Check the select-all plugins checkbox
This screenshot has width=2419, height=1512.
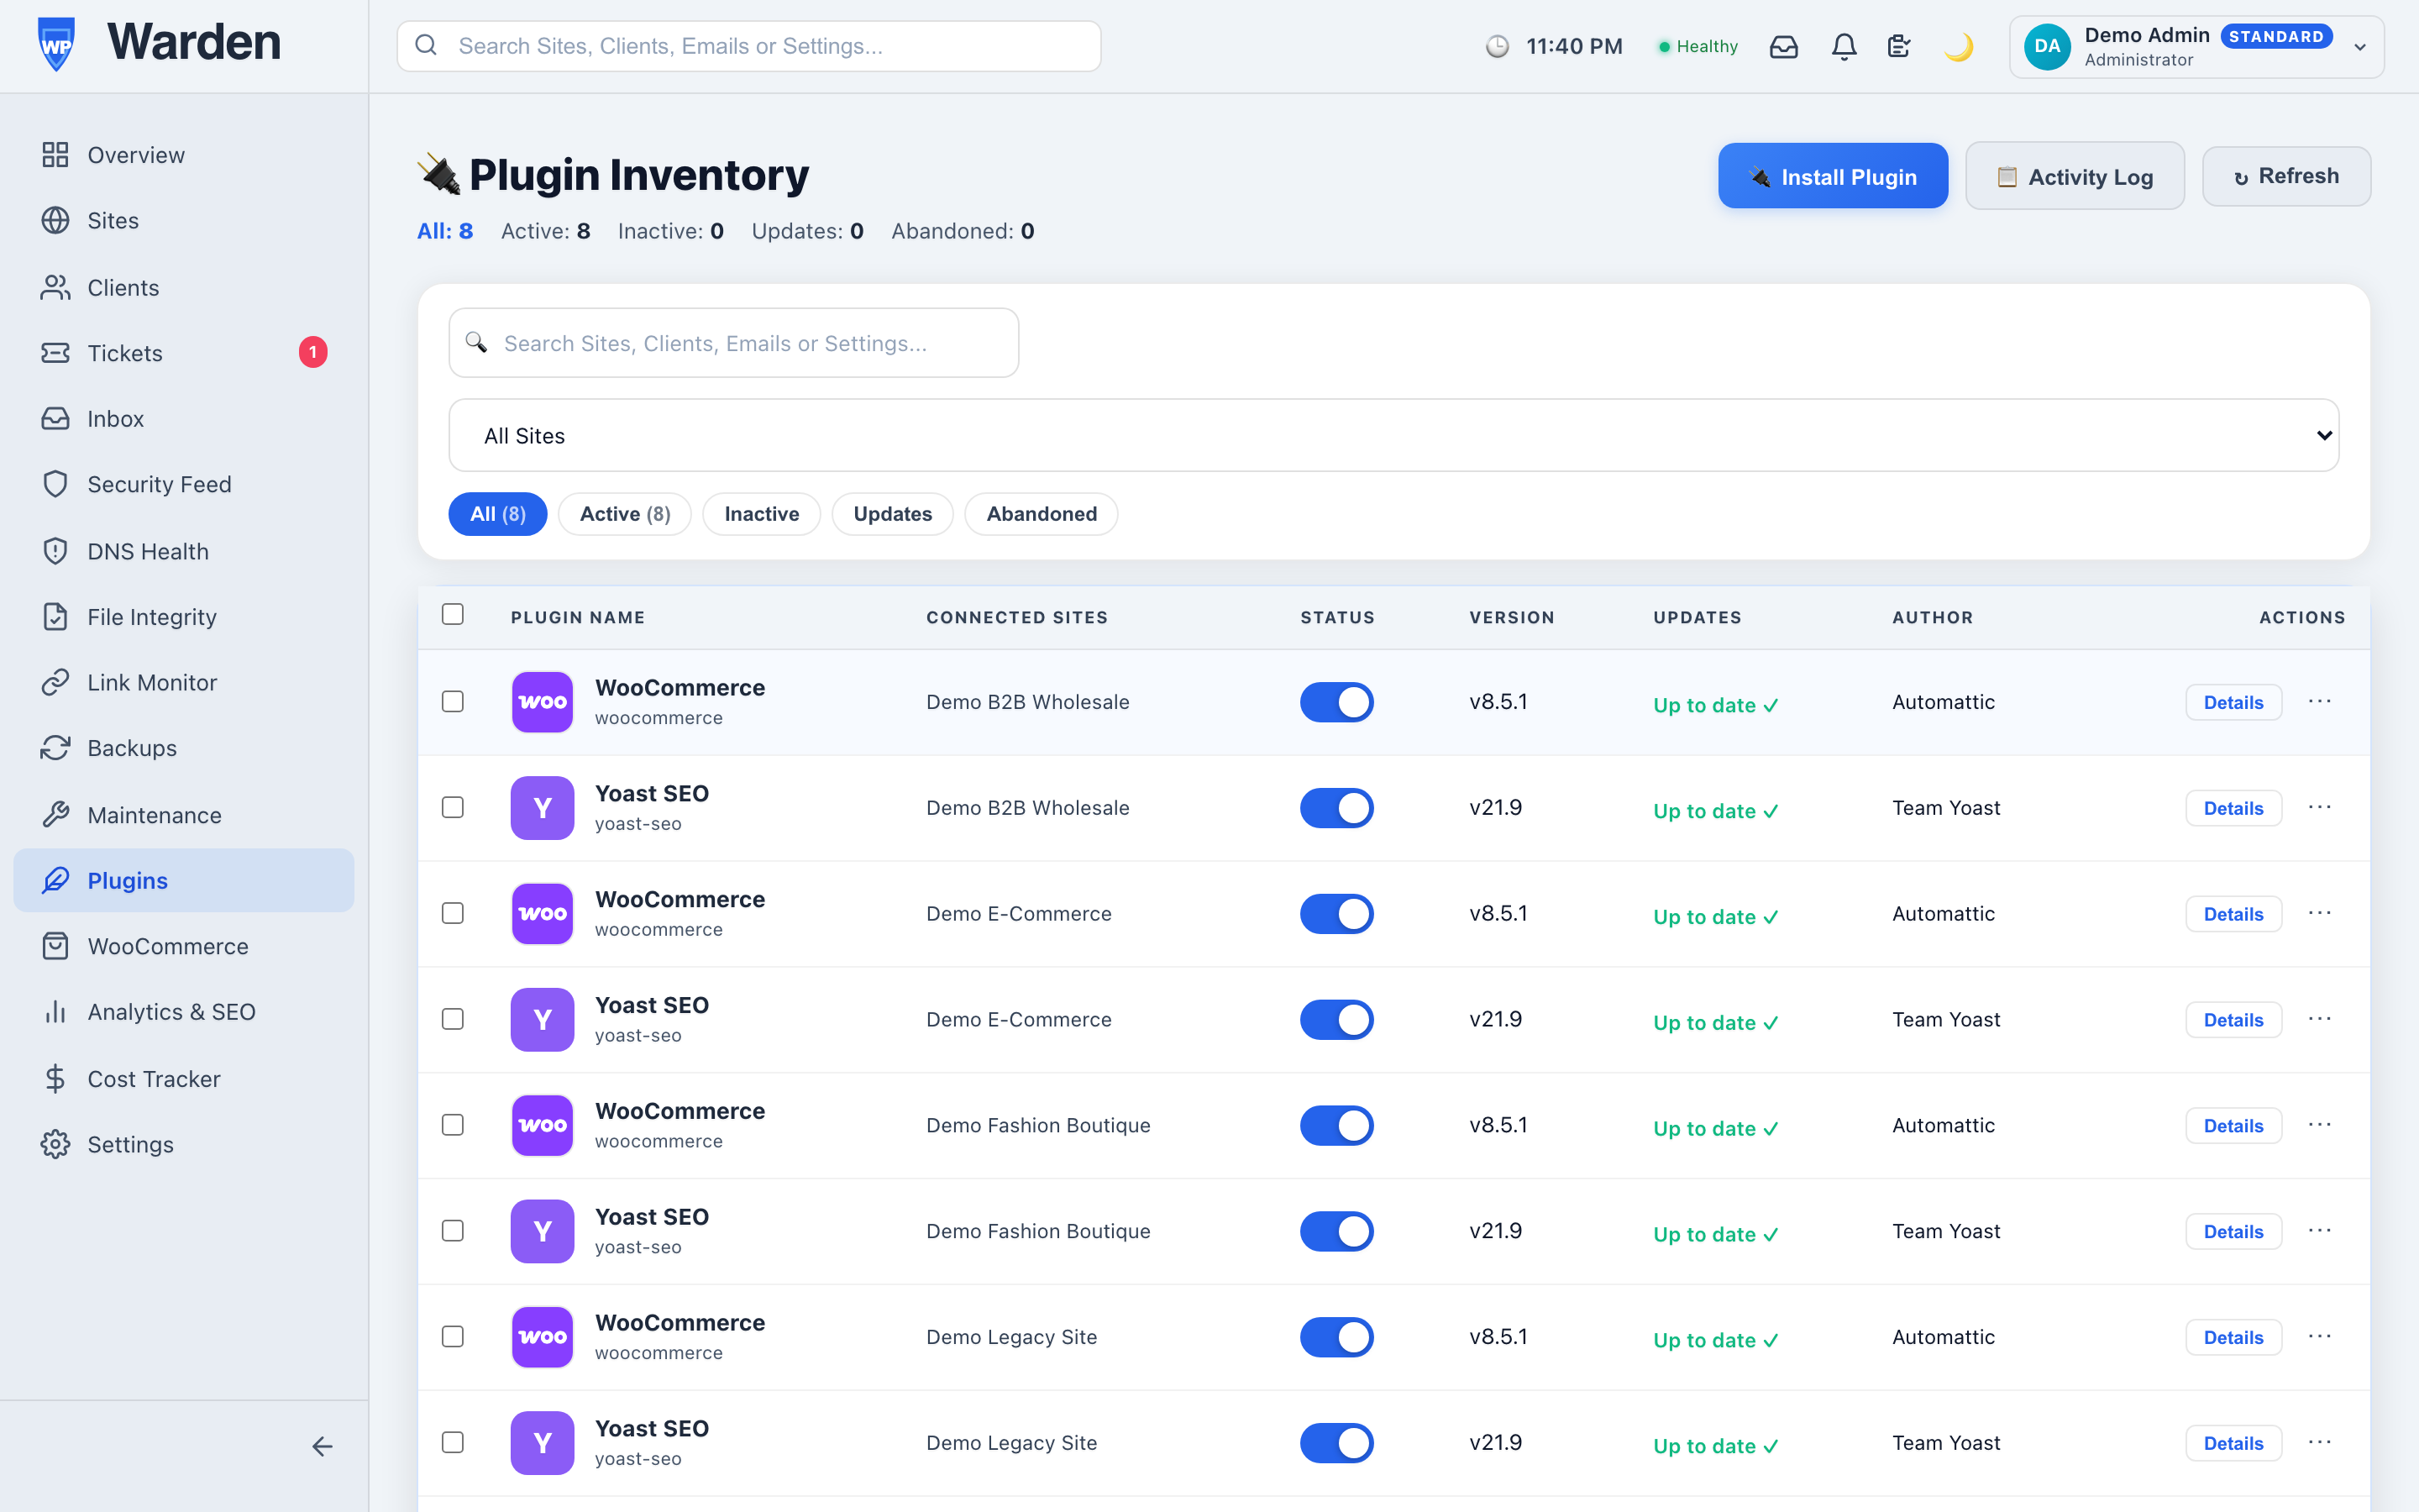click(x=453, y=615)
